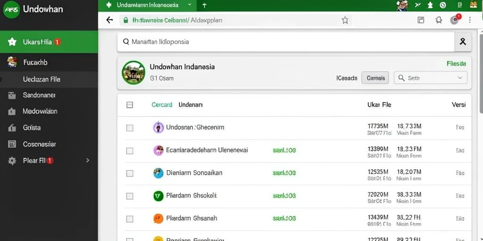Open the Undosnan Ghecenim entry
Viewport: 483px width, 241px height.
point(195,127)
